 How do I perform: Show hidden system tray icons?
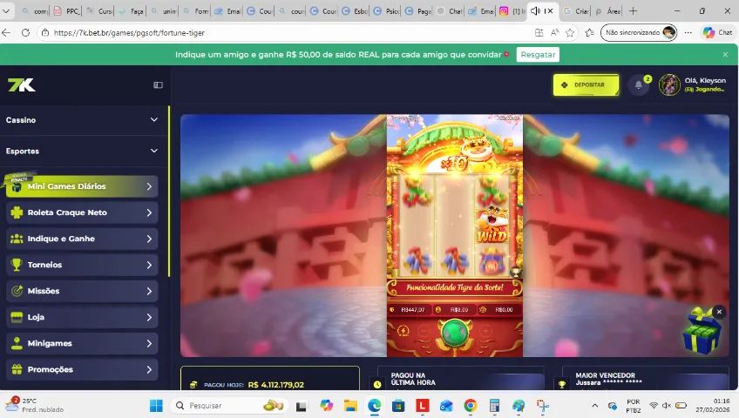point(595,405)
